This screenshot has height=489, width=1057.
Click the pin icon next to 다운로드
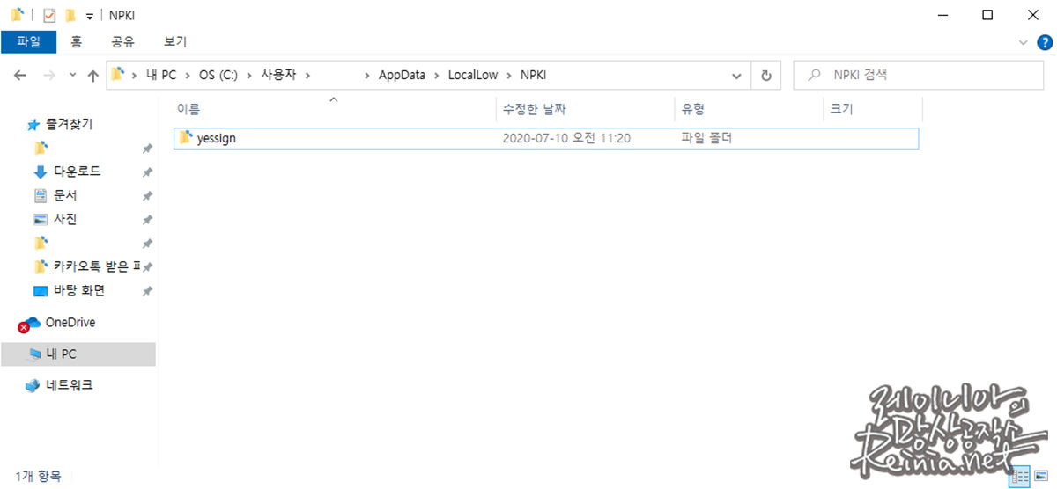click(147, 172)
